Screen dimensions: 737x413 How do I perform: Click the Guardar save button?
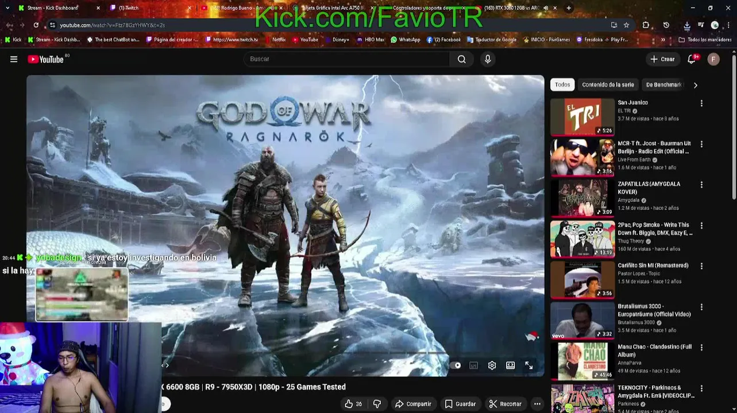click(x=460, y=404)
